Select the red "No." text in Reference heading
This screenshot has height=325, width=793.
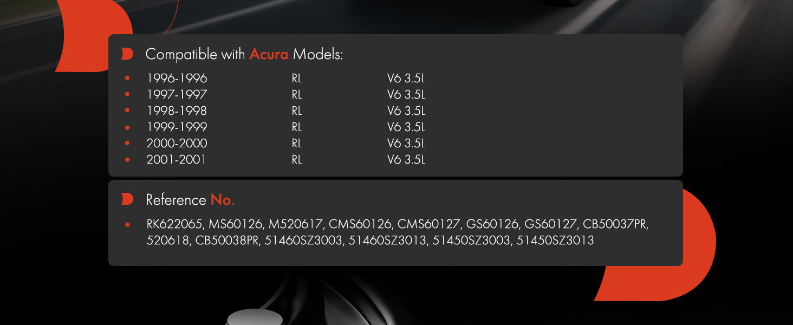[222, 200]
